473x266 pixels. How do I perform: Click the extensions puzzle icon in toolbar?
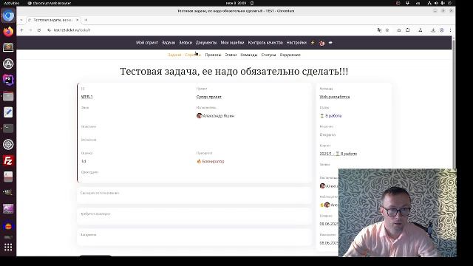[408, 30]
